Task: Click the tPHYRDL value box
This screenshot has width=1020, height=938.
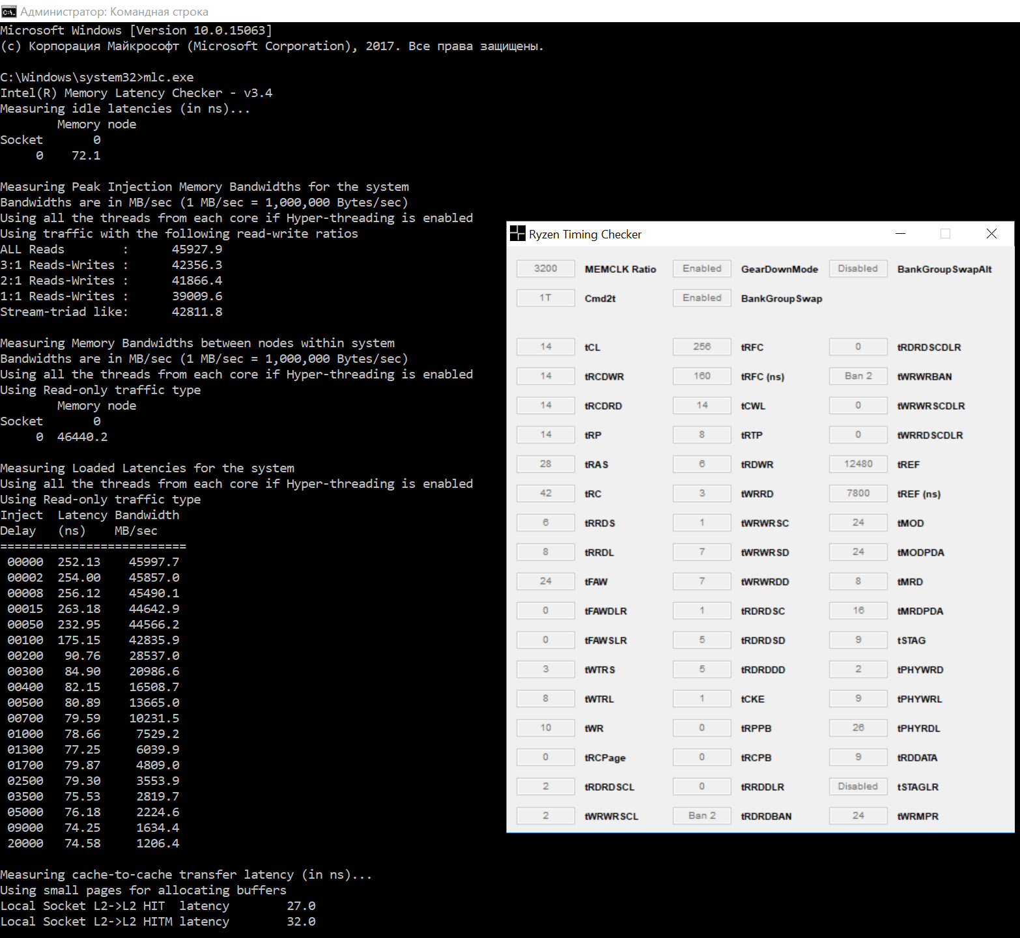Action: click(858, 728)
